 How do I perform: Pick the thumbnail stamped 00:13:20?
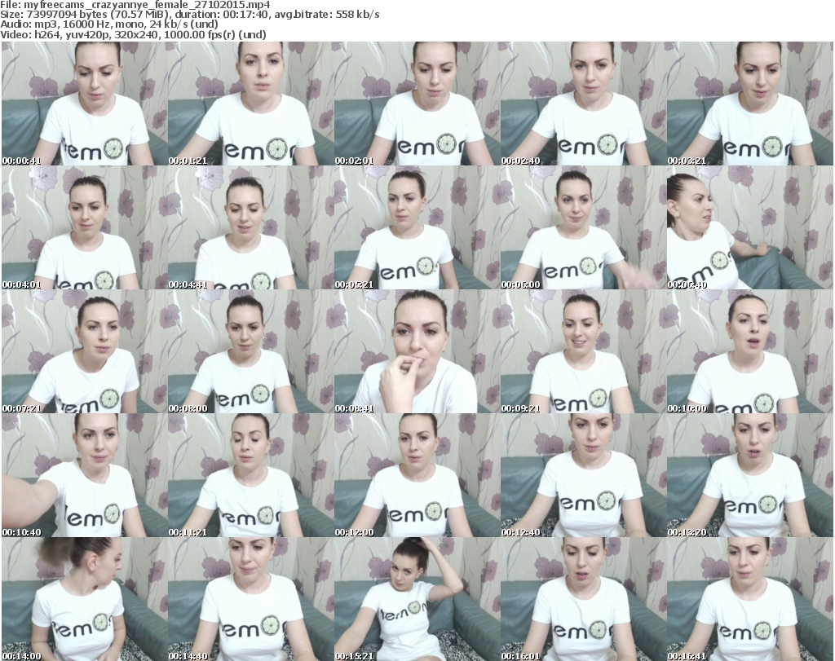point(750,475)
